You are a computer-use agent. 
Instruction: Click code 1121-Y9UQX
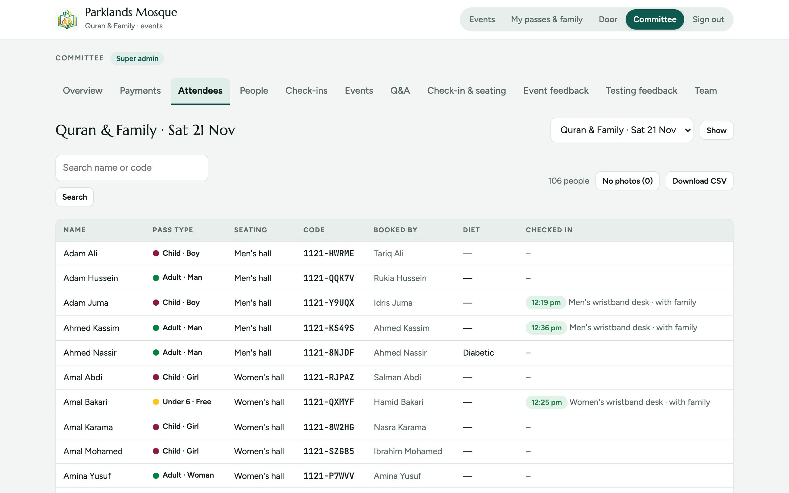coord(329,303)
